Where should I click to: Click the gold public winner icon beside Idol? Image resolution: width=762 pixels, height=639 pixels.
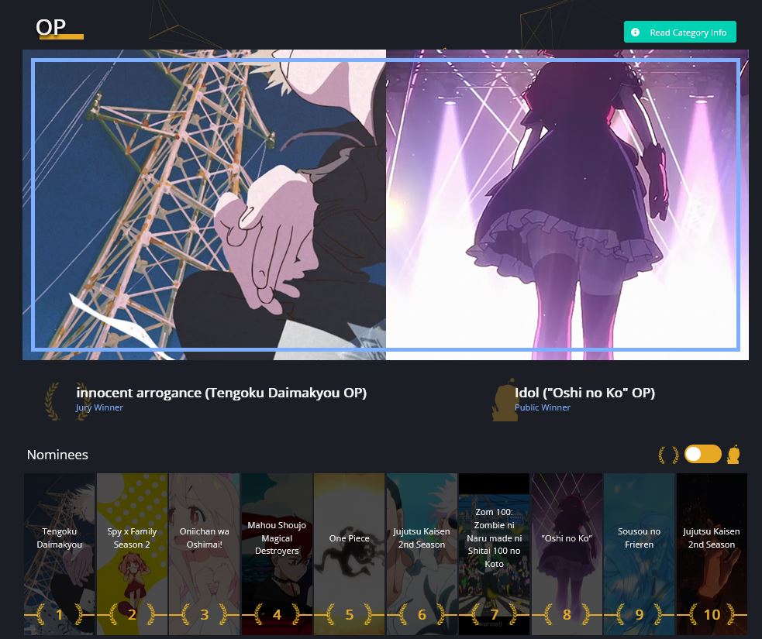[x=504, y=400]
